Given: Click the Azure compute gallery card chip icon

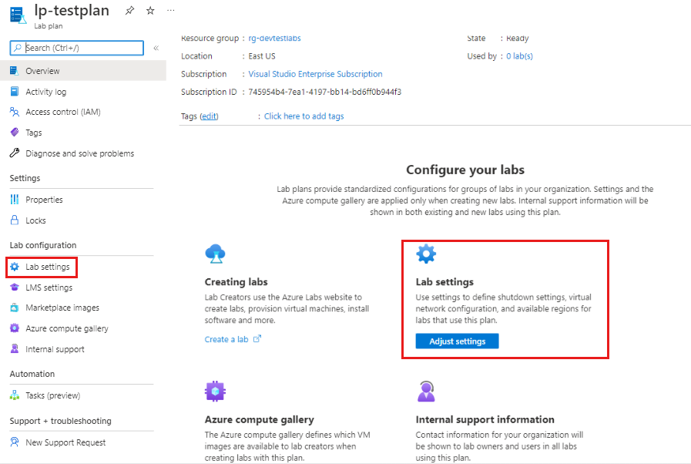Looking at the screenshot, I should pos(215,391).
